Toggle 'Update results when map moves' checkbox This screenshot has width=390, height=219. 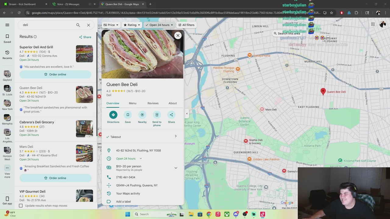click(x=21, y=206)
